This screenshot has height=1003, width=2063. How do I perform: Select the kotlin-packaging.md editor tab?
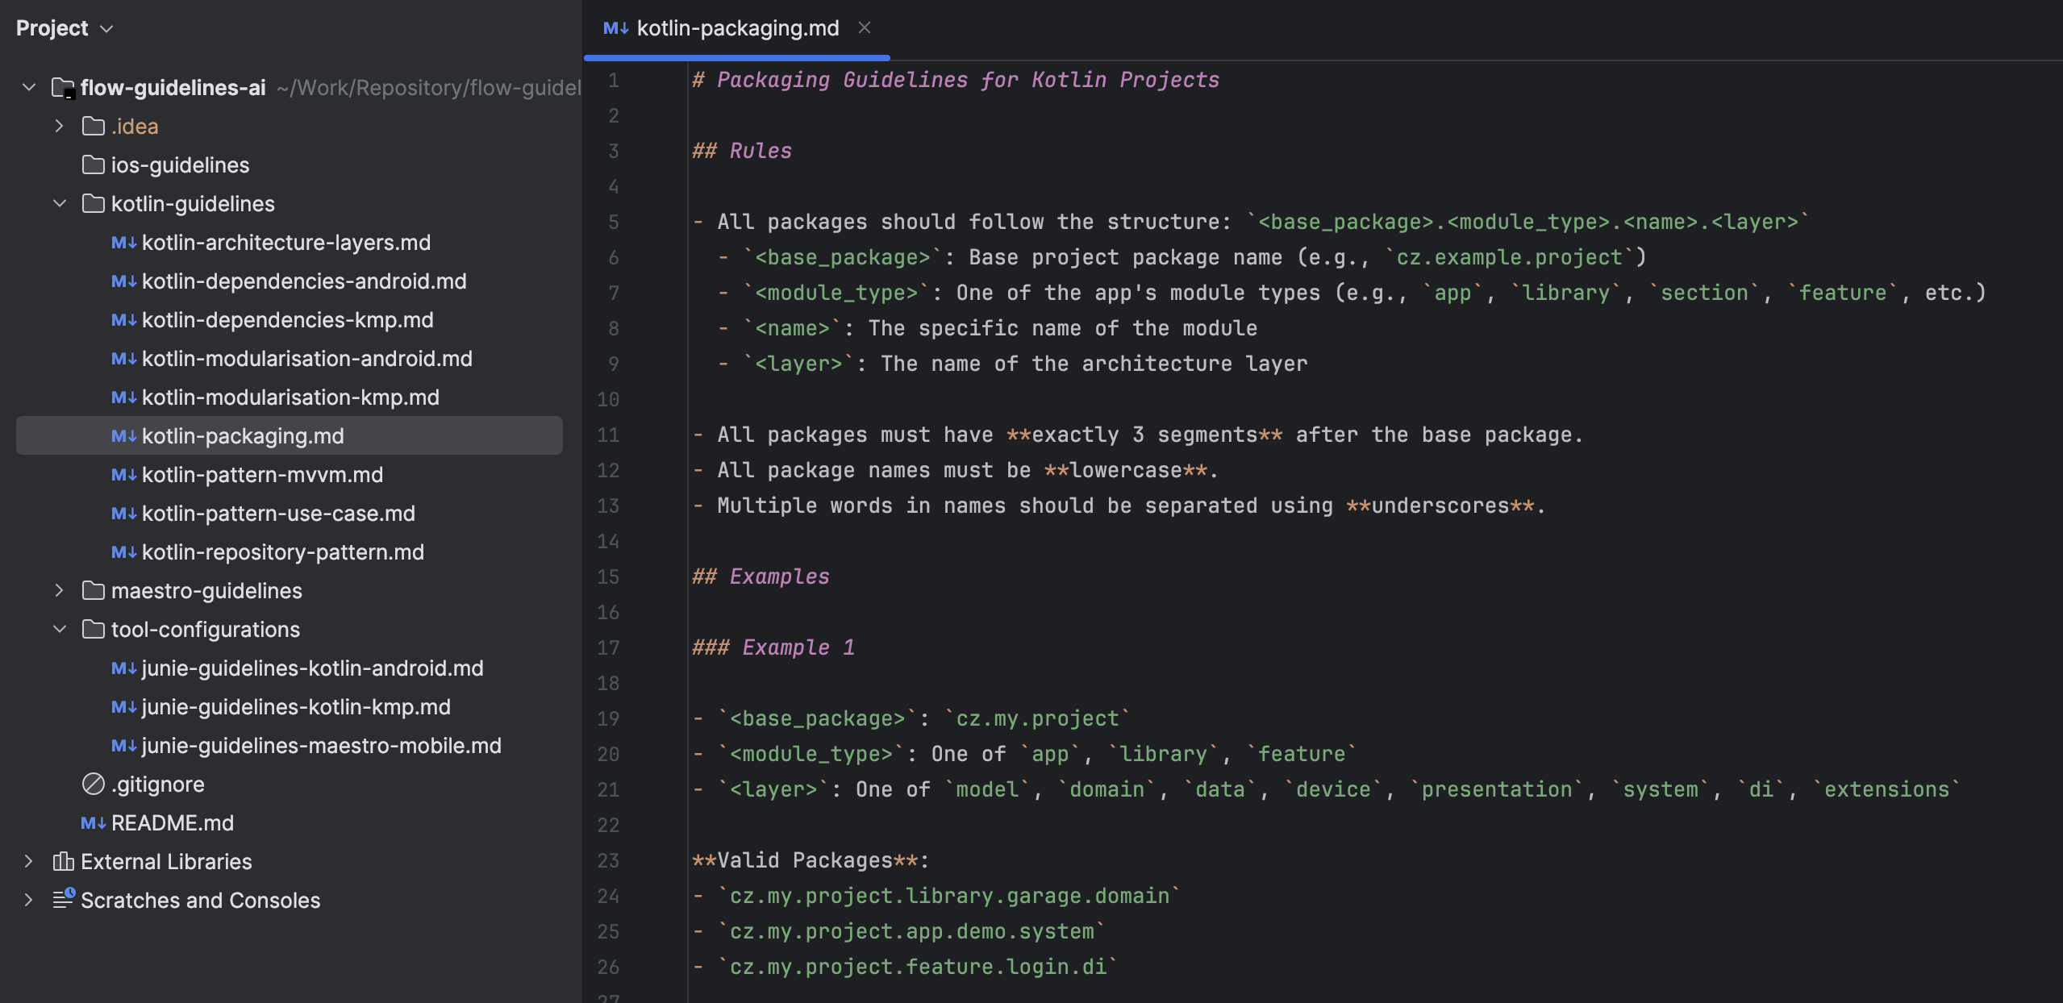click(x=736, y=28)
